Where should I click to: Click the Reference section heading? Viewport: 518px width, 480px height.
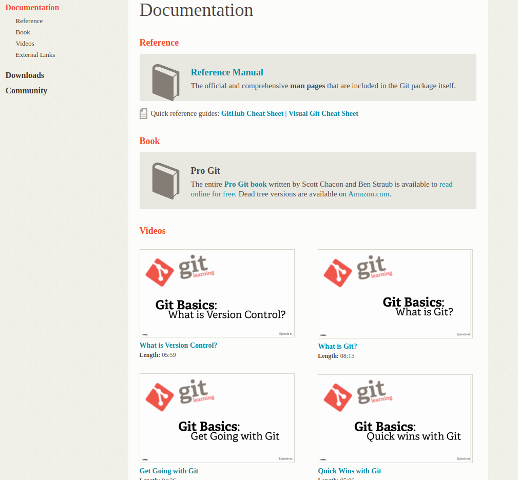tap(159, 43)
